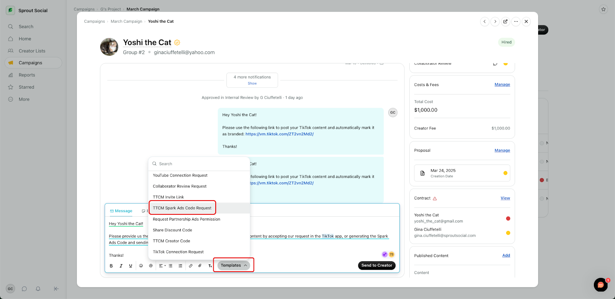Click the G's Project breadcrumb in the background page
615x299 pixels.
pos(111,9)
